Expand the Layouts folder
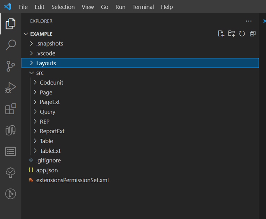Image resolution: width=266 pixels, height=219 pixels. (x=46, y=63)
